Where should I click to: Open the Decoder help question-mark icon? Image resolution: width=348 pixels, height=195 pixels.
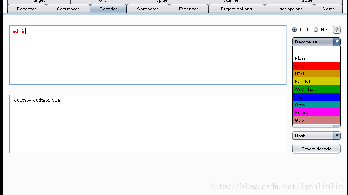336,30
